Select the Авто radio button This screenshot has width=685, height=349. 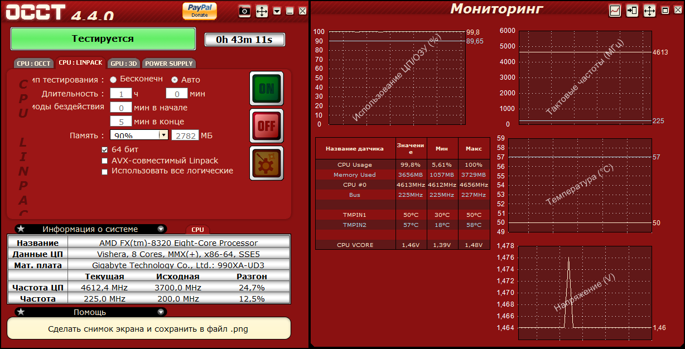click(175, 80)
